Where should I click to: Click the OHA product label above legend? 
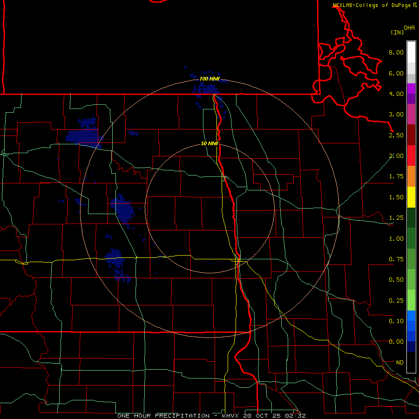tap(409, 28)
